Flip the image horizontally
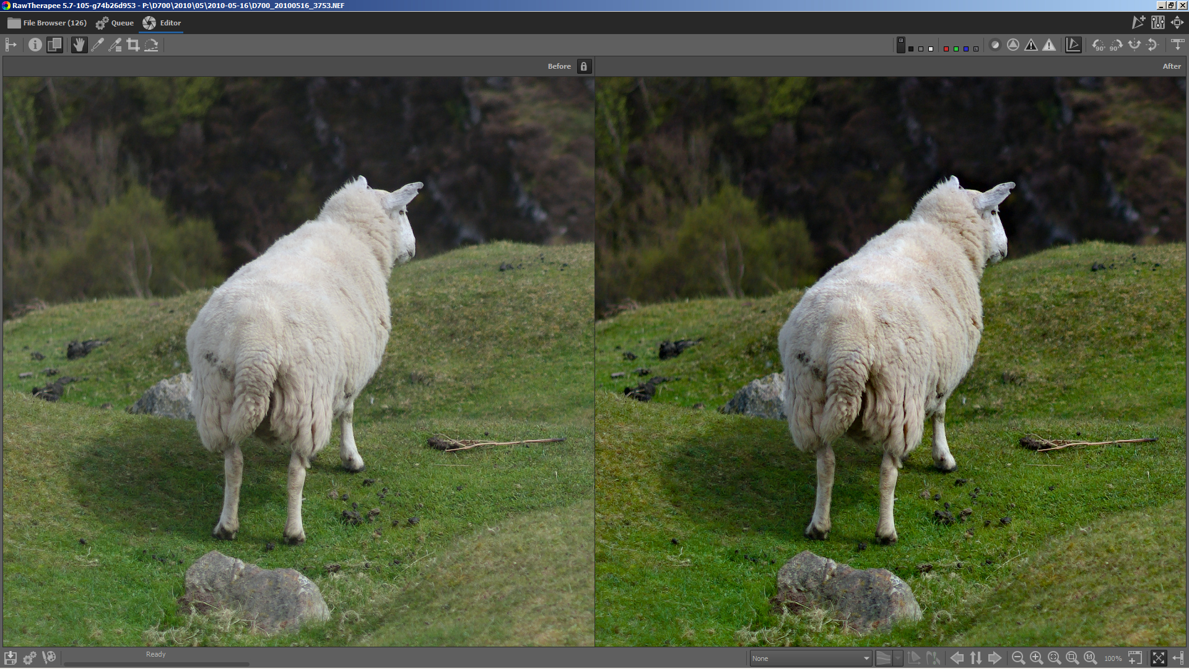This screenshot has width=1189, height=669. 1135,45
